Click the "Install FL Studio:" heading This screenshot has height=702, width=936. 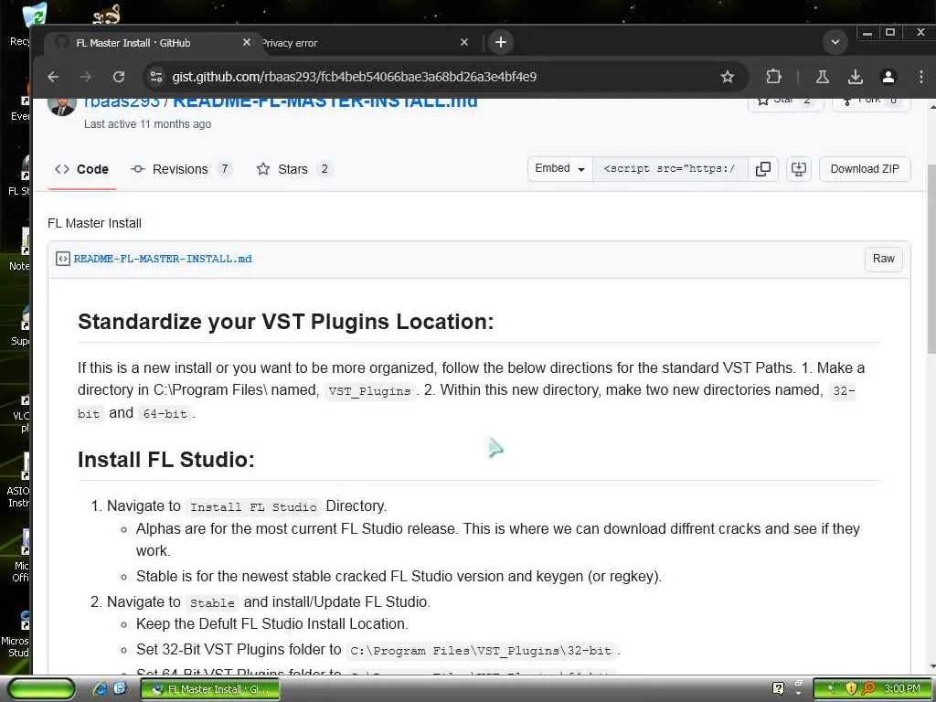tap(166, 460)
